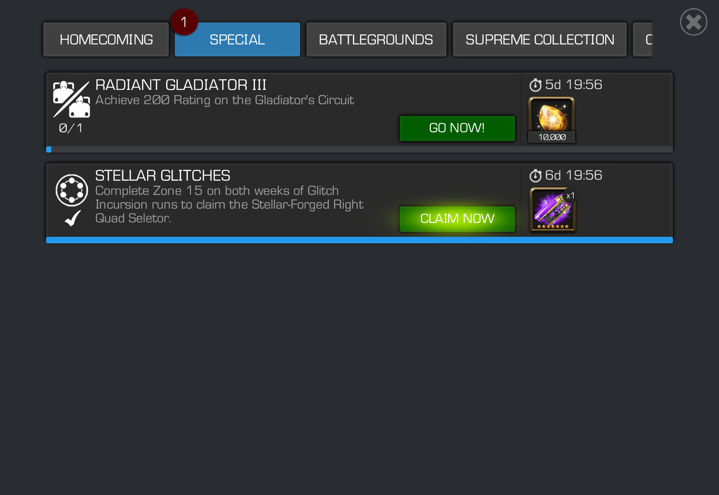This screenshot has width=719, height=495.
Task: Inspect the golden crystal shard reward
Action: 551,120
